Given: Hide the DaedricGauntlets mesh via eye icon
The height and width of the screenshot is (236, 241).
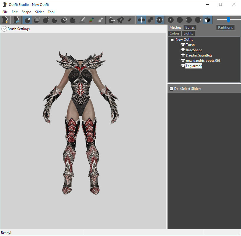Looking at the screenshot, I should (183, 55).
